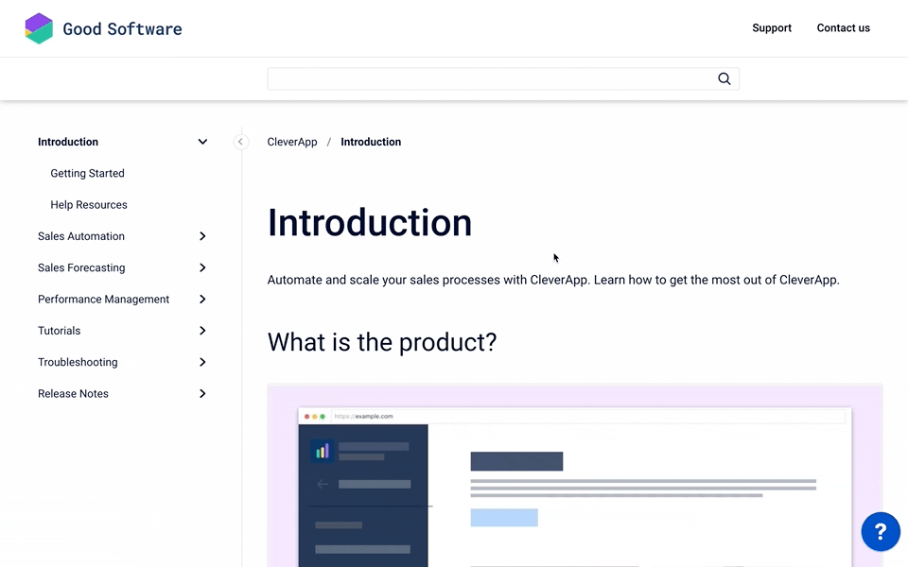Viewport: 908px width, 567px height.
Task: Focus the documentation search field
Action: click(490, 79)
